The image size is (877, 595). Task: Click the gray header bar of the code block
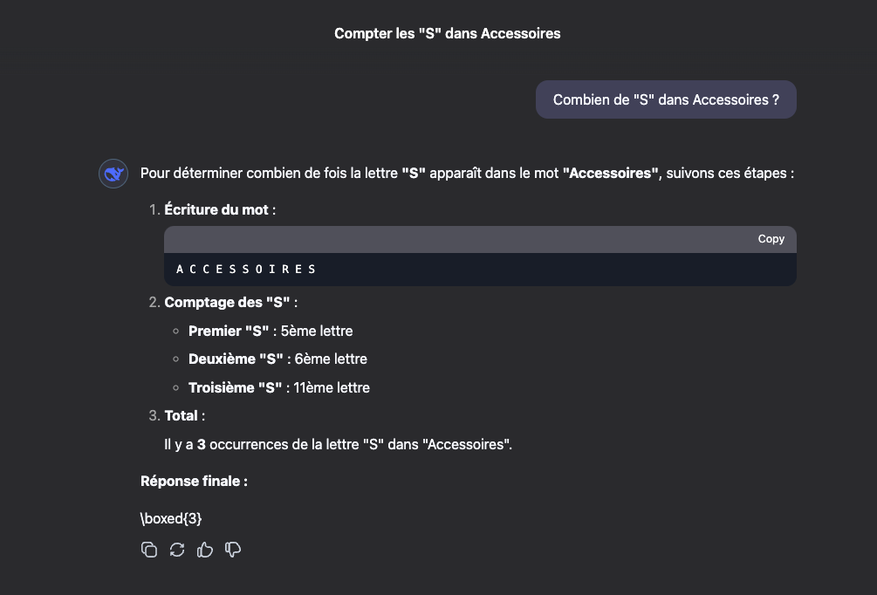[480, 239]
